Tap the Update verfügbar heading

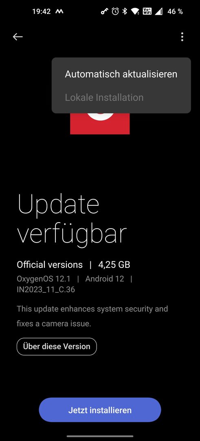(x=72, y=218)
